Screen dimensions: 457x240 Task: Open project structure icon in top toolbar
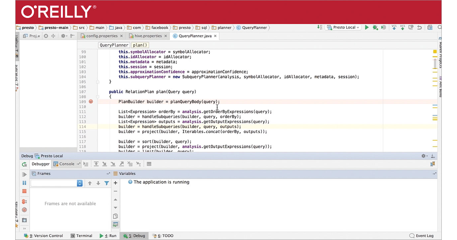(430, 27)
